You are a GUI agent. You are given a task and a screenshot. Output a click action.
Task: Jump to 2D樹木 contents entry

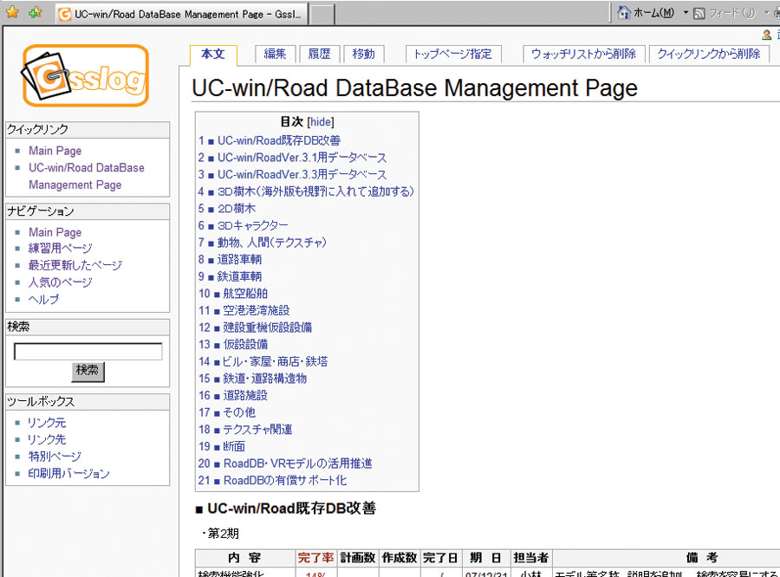pos(237,209)
